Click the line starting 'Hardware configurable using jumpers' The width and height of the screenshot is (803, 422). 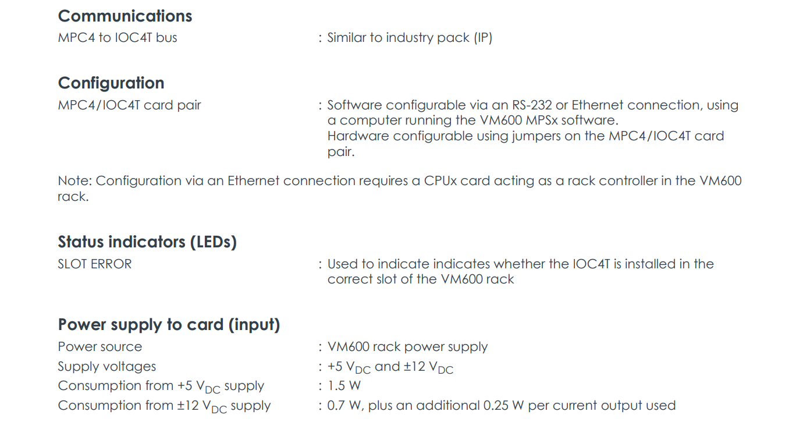525,136
